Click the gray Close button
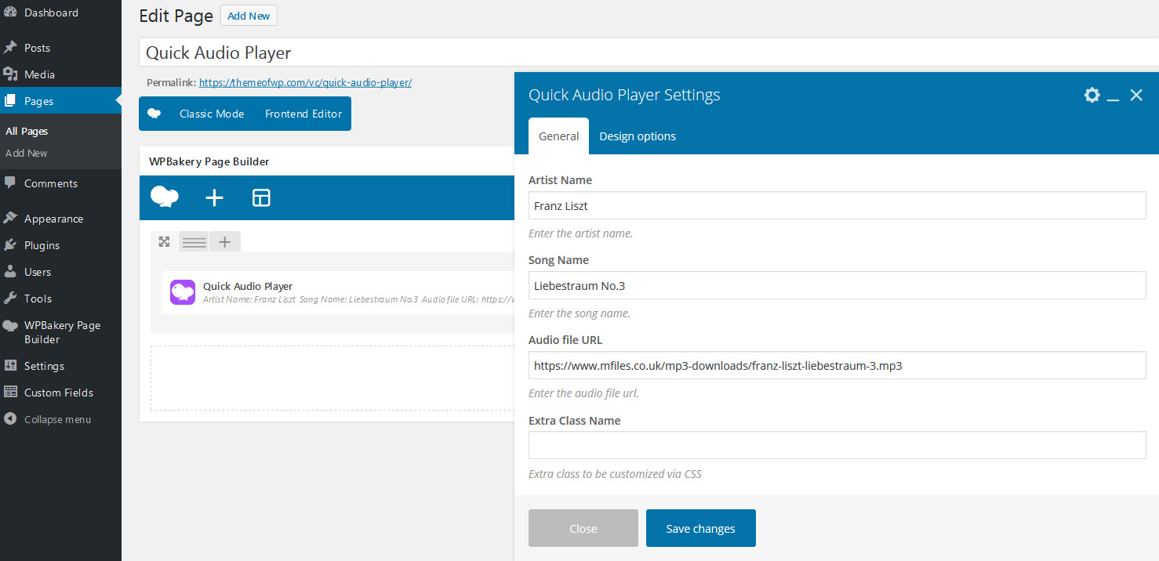 click(583, 528)
